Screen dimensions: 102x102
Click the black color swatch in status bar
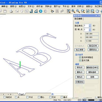[91, 100]
